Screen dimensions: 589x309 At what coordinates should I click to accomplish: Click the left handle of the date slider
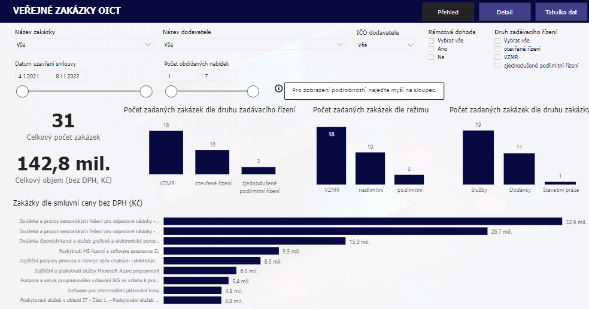tap(22, 91)
